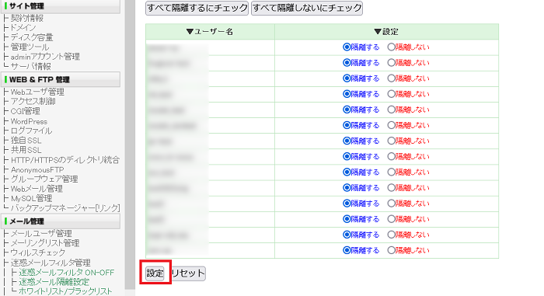Select 独自SSL in the sidebar
Viewport: 544px width, 296px height.
coord(26,141)
